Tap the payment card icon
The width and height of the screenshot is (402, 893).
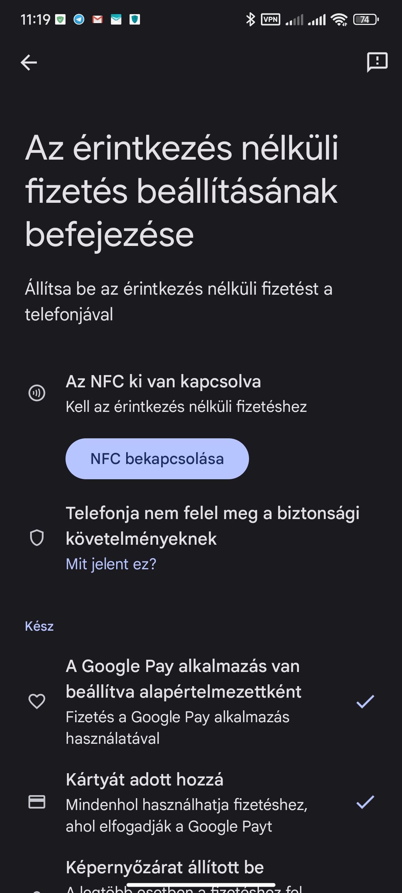tap(37, 802)
